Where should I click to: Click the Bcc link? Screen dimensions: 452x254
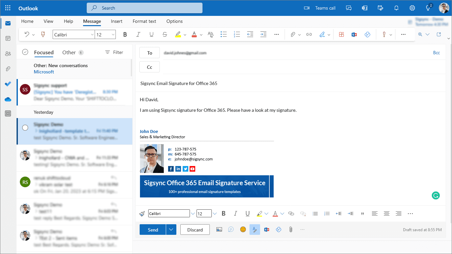point(436,53)
